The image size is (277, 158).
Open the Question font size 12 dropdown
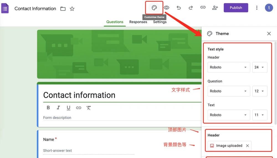pos(260,91)
